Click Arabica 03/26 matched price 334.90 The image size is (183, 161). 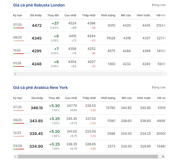[36, 146]
